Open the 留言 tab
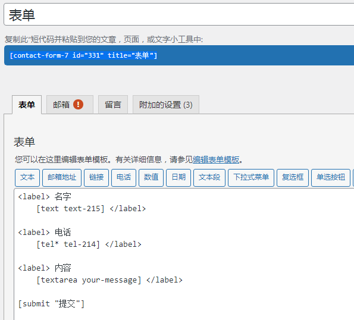354x320 pixels. pos(113,105)
